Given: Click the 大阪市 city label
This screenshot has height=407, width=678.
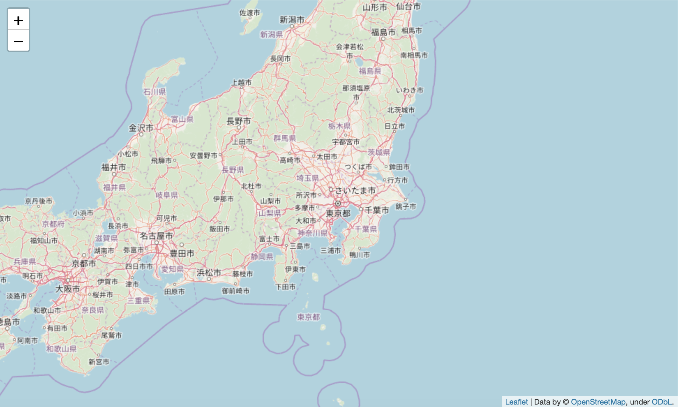Looking at the screenshot, I should (x=68, y=289).
